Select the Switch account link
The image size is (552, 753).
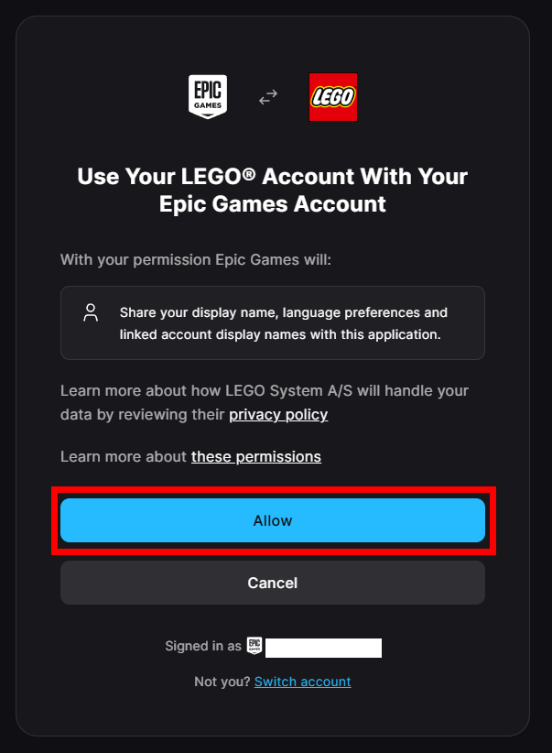click(x=302, y=682)
